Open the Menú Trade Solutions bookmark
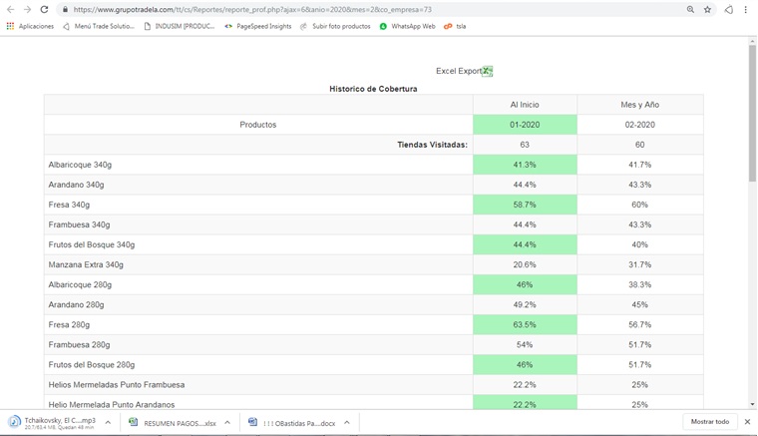 tap(99, 26)
